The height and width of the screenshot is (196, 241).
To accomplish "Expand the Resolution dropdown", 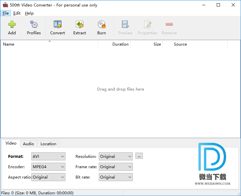I will [116, 157].
